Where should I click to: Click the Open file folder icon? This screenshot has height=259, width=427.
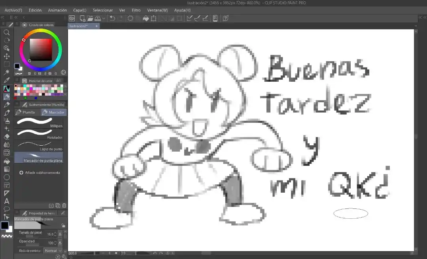click(90, 18)
